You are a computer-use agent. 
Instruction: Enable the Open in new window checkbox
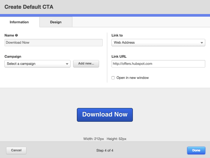[x=113, y=78]
